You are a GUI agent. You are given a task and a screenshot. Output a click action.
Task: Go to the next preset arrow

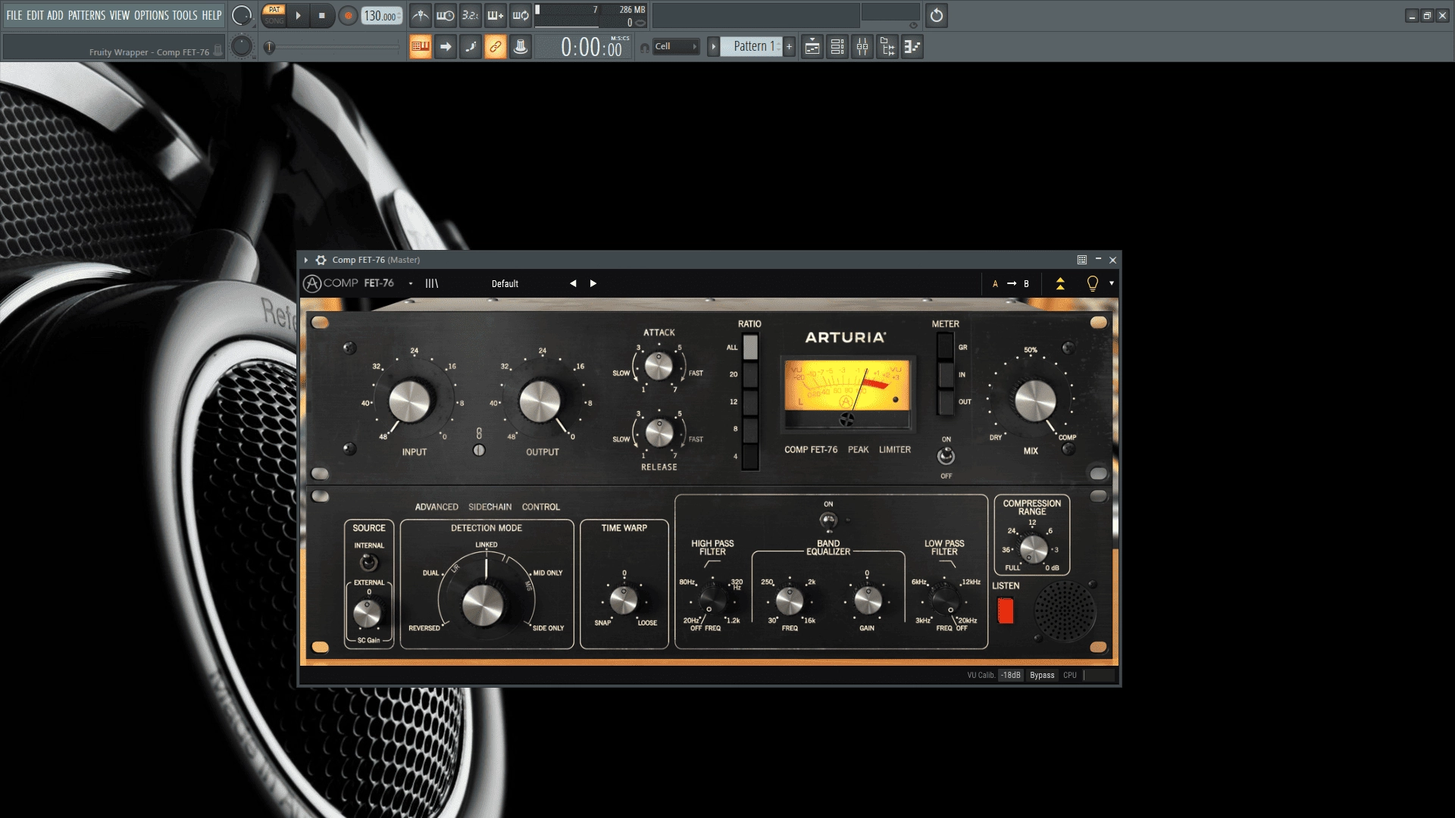(x=593, y=283)
